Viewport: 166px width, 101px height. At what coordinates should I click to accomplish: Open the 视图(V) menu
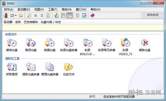39,9
